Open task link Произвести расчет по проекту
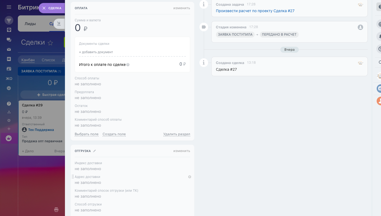 pos(255,11)
